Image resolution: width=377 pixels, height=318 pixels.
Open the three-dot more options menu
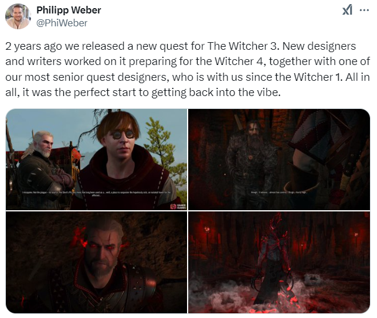click(x=364, y=11)
